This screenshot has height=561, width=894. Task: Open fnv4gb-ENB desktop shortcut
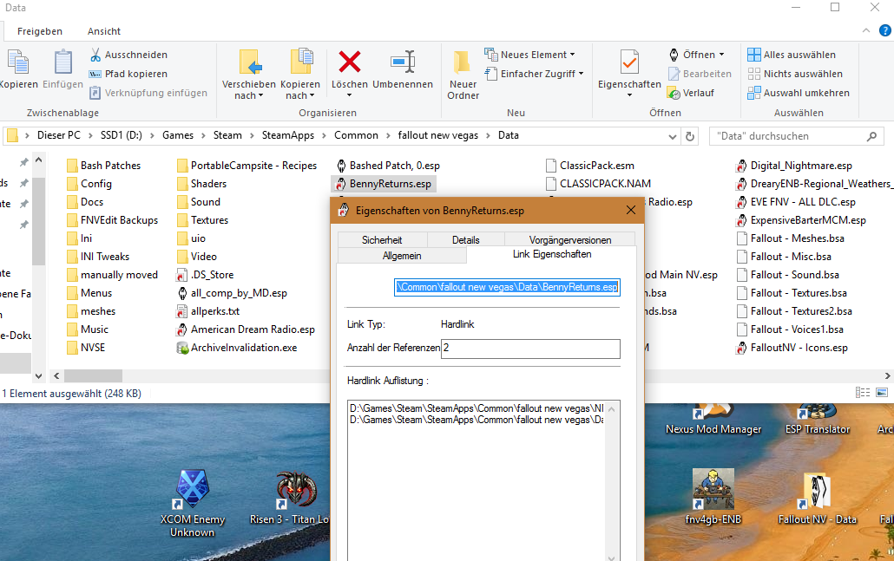click(713, 490)
